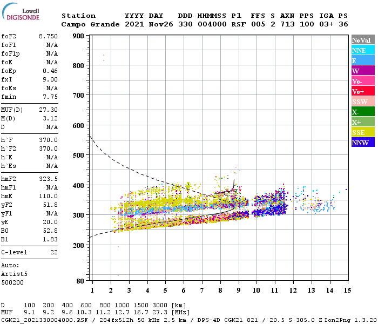This screenshot has height=324, width=378.
Task: Click the 500 km y-axis label
Action: tap(78, 156)
